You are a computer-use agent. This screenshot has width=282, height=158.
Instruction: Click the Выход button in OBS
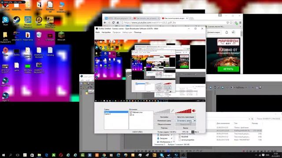(186, 128)
